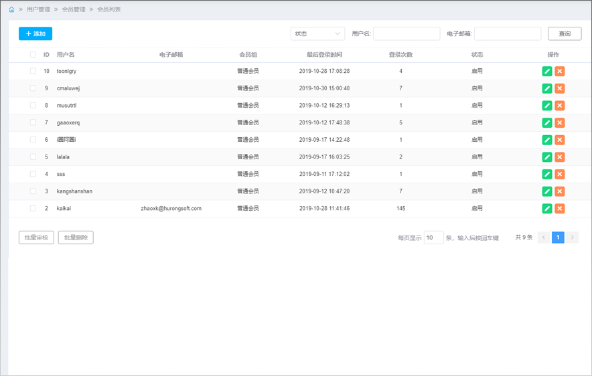This screenshot has height=376, width=592.
Task: Delete user gaaoxerq with orange X icon
Action: click(x=560, y=122)
